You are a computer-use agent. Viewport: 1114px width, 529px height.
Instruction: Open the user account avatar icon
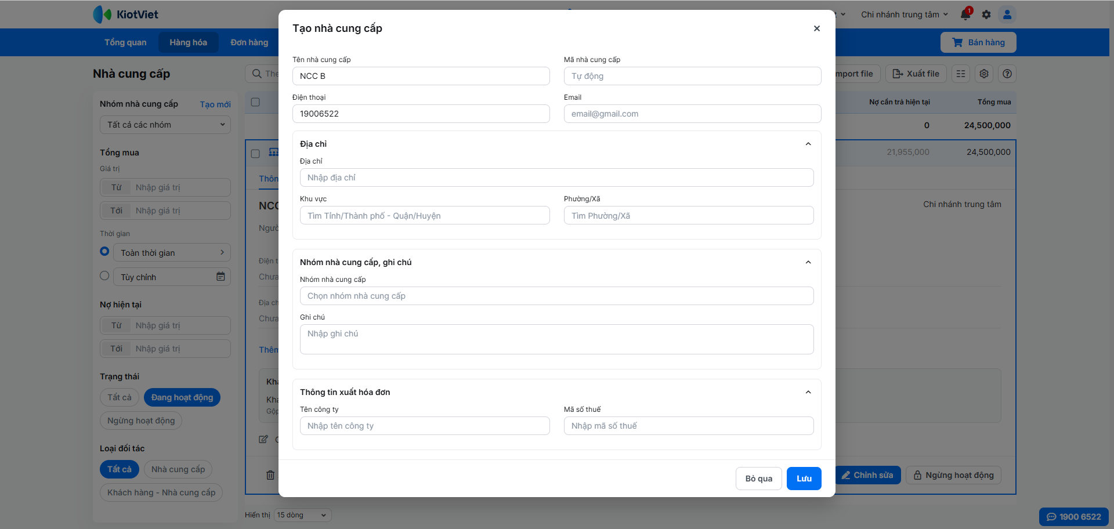coord(1007,15)
